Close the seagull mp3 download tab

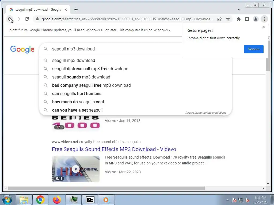(66, 10)
